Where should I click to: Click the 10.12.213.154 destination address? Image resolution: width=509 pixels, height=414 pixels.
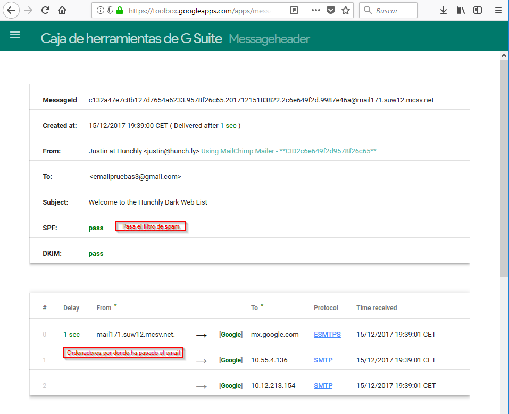(273, 386)
